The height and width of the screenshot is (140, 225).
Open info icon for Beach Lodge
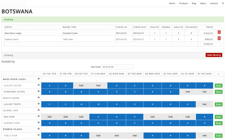click(39, 97)
